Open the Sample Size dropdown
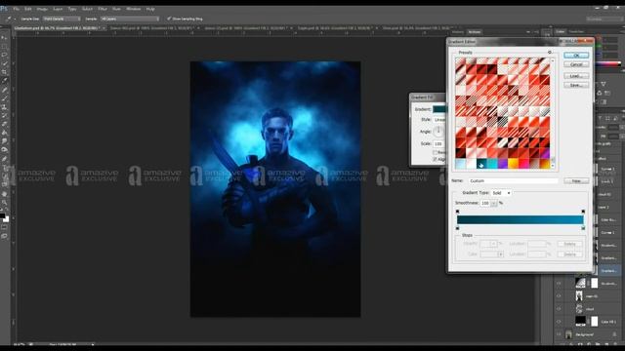Image resolution: width=625 pixels, height=351 pixels. pyautogui.click(x=62, y=19)
